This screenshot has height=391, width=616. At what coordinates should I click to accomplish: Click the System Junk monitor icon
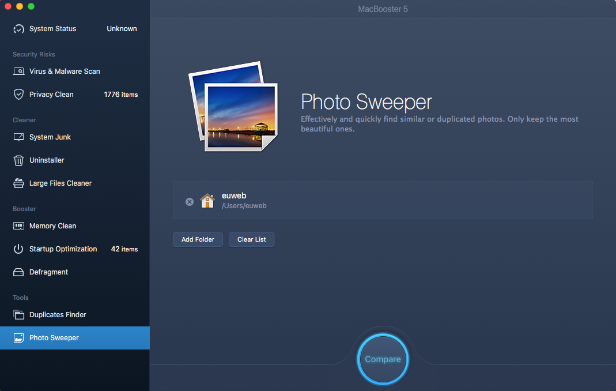tap(18, 137)
